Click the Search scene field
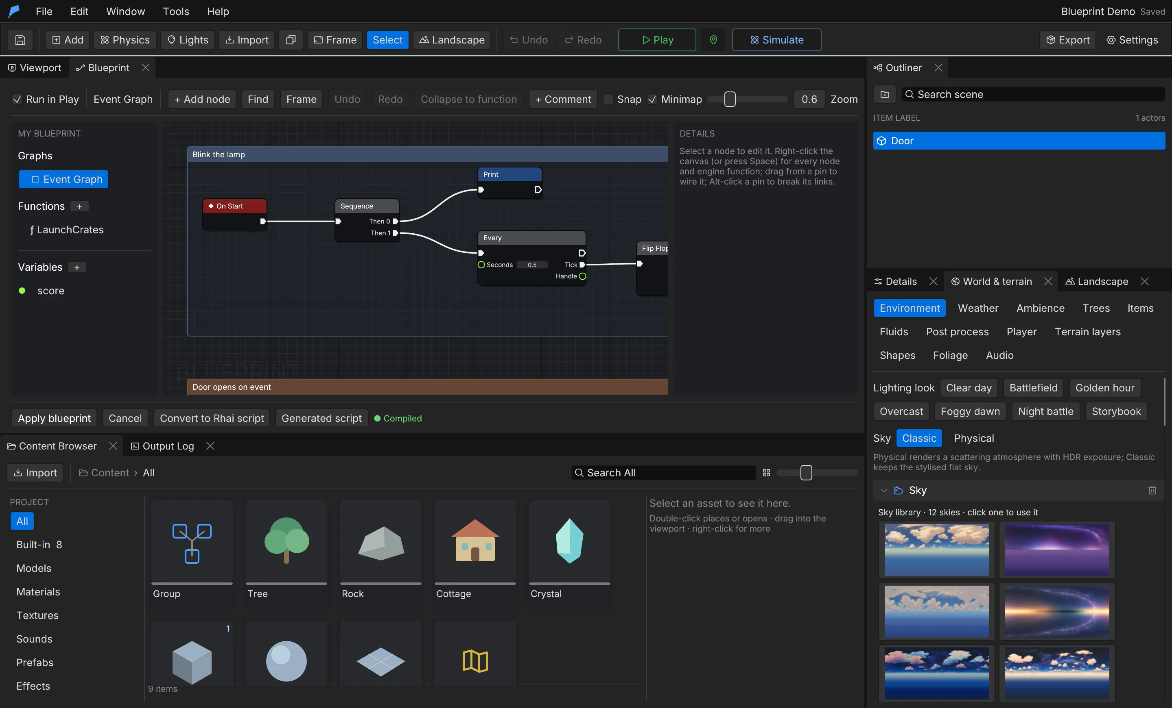This screenshot has width=1172, height=708. [x=1033, y=95]
